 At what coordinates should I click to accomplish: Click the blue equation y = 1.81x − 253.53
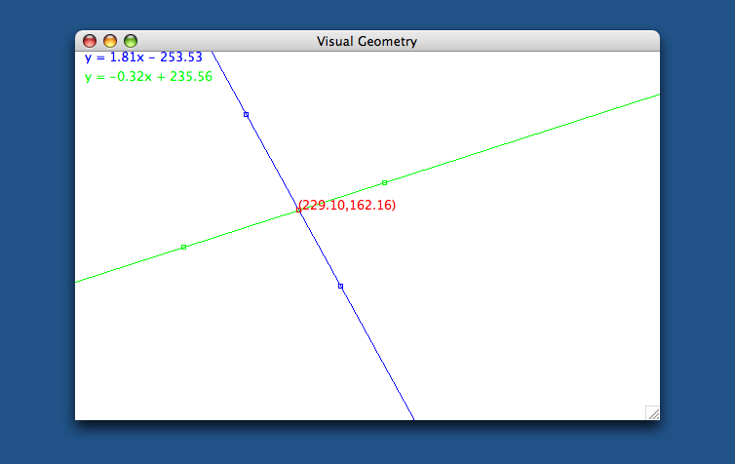pyautogui.click(x=143, y=58)
